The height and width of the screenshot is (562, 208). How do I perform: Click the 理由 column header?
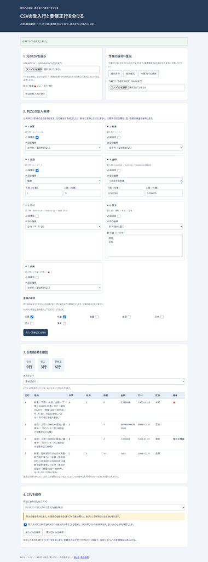[50, 395]
